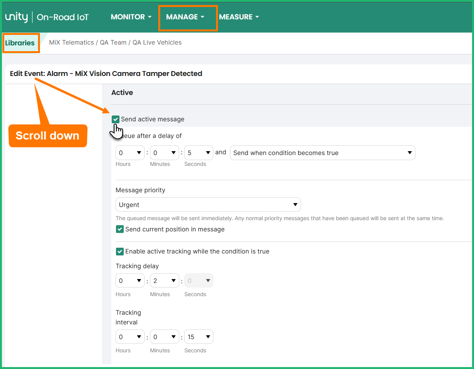Toggle Send current position in message
This screenshot has width=474, height=369.
point(120,229)
